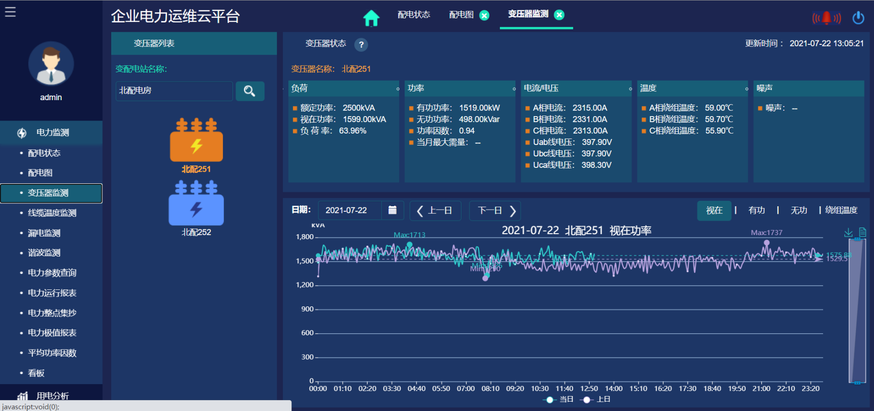
Task: Switch to the 配电状态 tab
Action: tap(414, 15)
